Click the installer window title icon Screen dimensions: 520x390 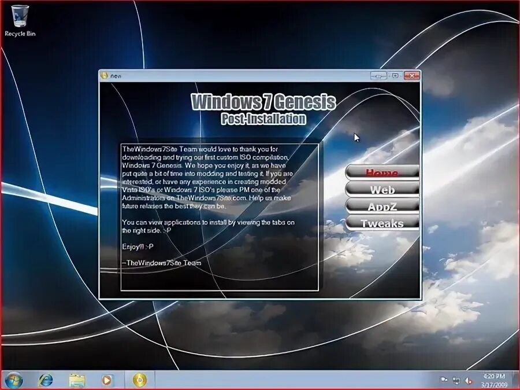coord(104,75)
